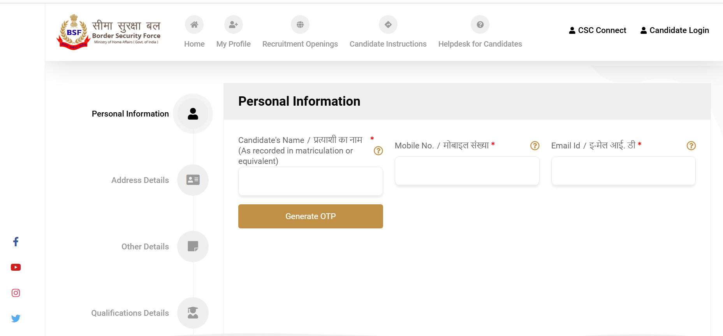Viewport: 723px width, 336px height.
Task: Open the Instagram social icon
Action: click(16, 293)
